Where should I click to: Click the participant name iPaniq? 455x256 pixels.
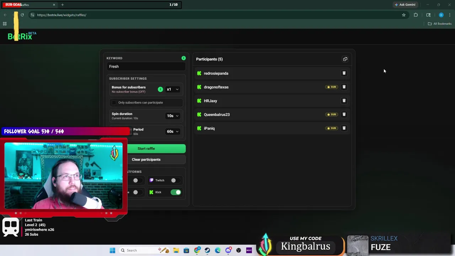pyautogui.click(x=209, y=128)
